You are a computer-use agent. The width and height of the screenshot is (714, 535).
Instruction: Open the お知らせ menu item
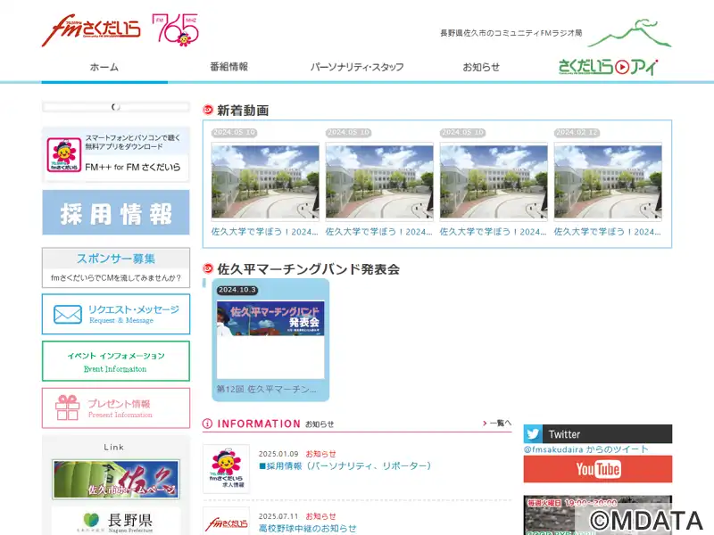click(x=481, y=68)
